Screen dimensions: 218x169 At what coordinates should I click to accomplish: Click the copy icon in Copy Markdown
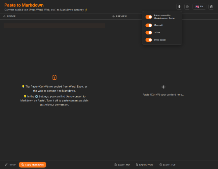(23, 165)
